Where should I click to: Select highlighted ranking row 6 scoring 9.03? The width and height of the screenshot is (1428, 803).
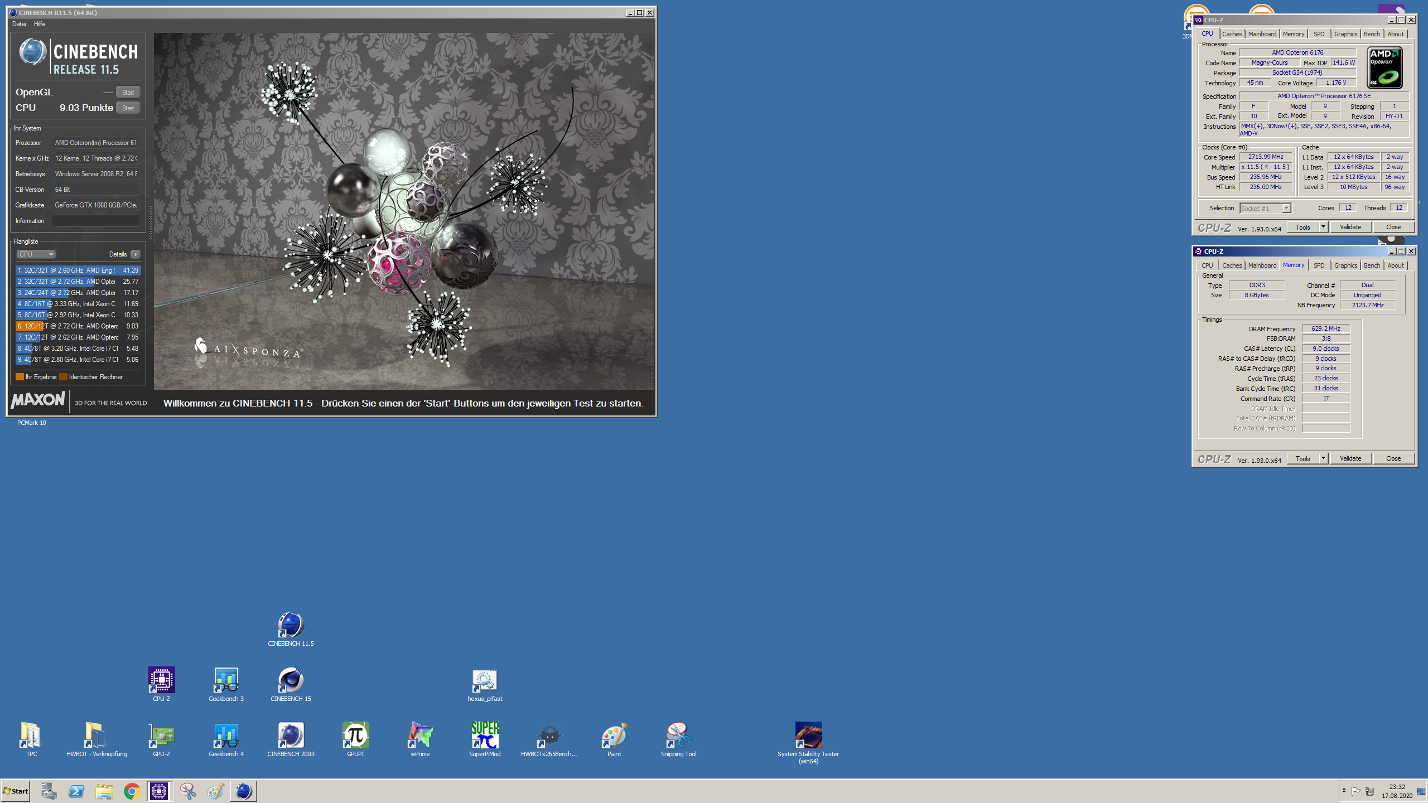pyautogui.click(x=78, y=326)
